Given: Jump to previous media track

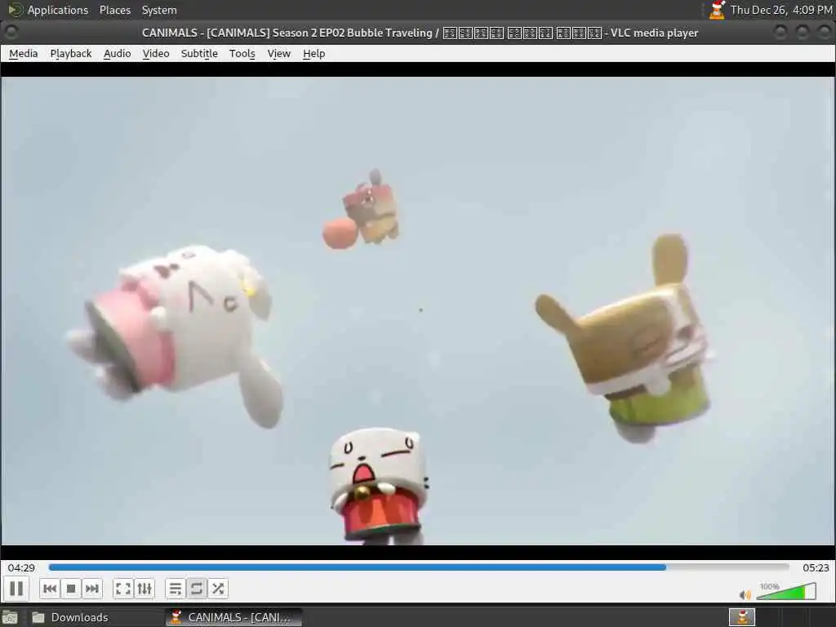Looking at the screenshot, I should click(50, 589).
